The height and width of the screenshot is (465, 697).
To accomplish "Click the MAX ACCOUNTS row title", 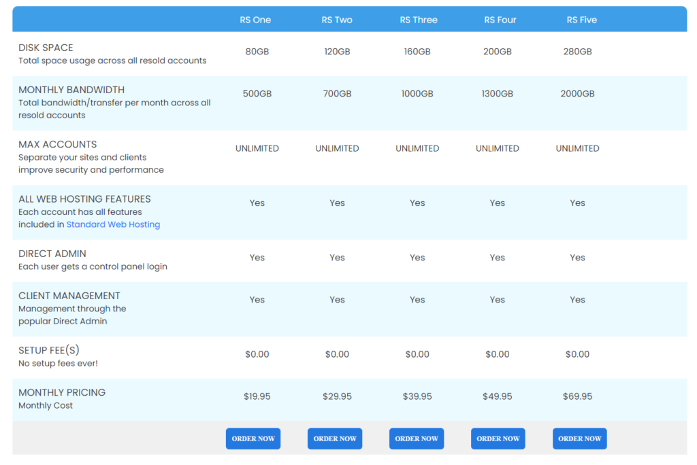I will 58,144.
